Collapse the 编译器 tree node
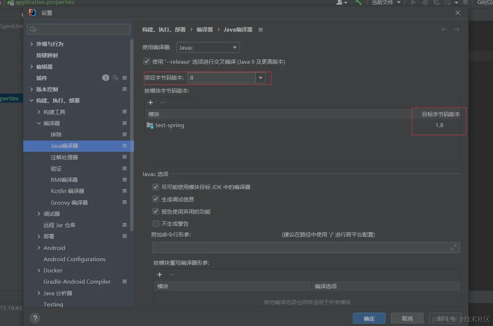 (39, 123)
